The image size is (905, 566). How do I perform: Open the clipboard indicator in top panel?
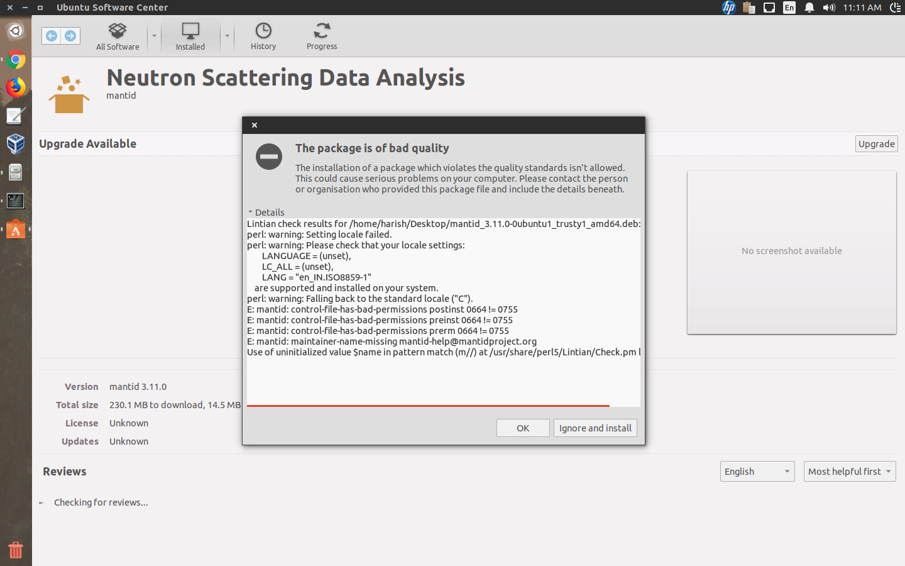[749, 8]
